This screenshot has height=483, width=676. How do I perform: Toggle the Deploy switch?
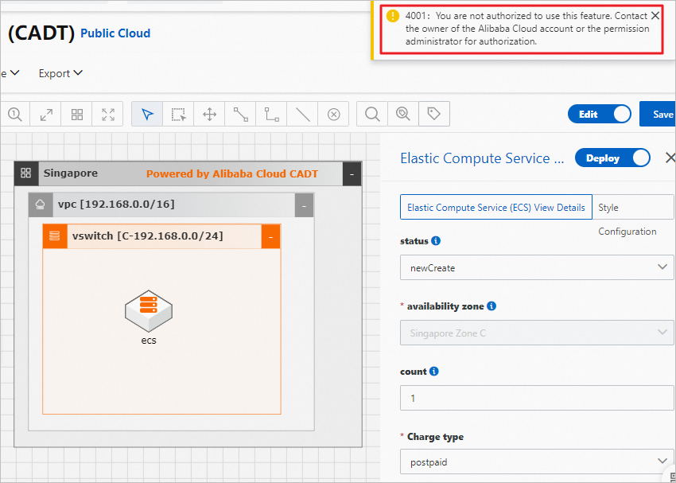(612, 158)
